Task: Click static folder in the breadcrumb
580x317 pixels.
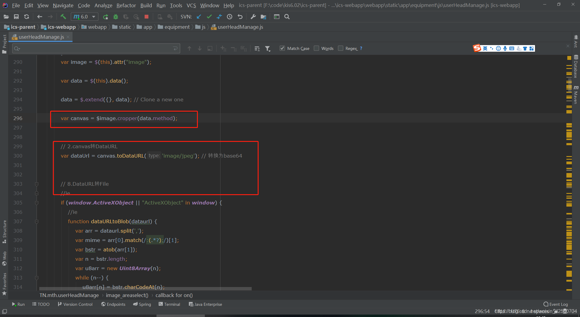Action: (x=122, y=27)
